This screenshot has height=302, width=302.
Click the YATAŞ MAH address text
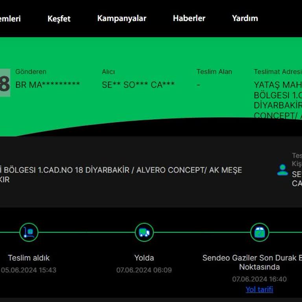[278, 100]
